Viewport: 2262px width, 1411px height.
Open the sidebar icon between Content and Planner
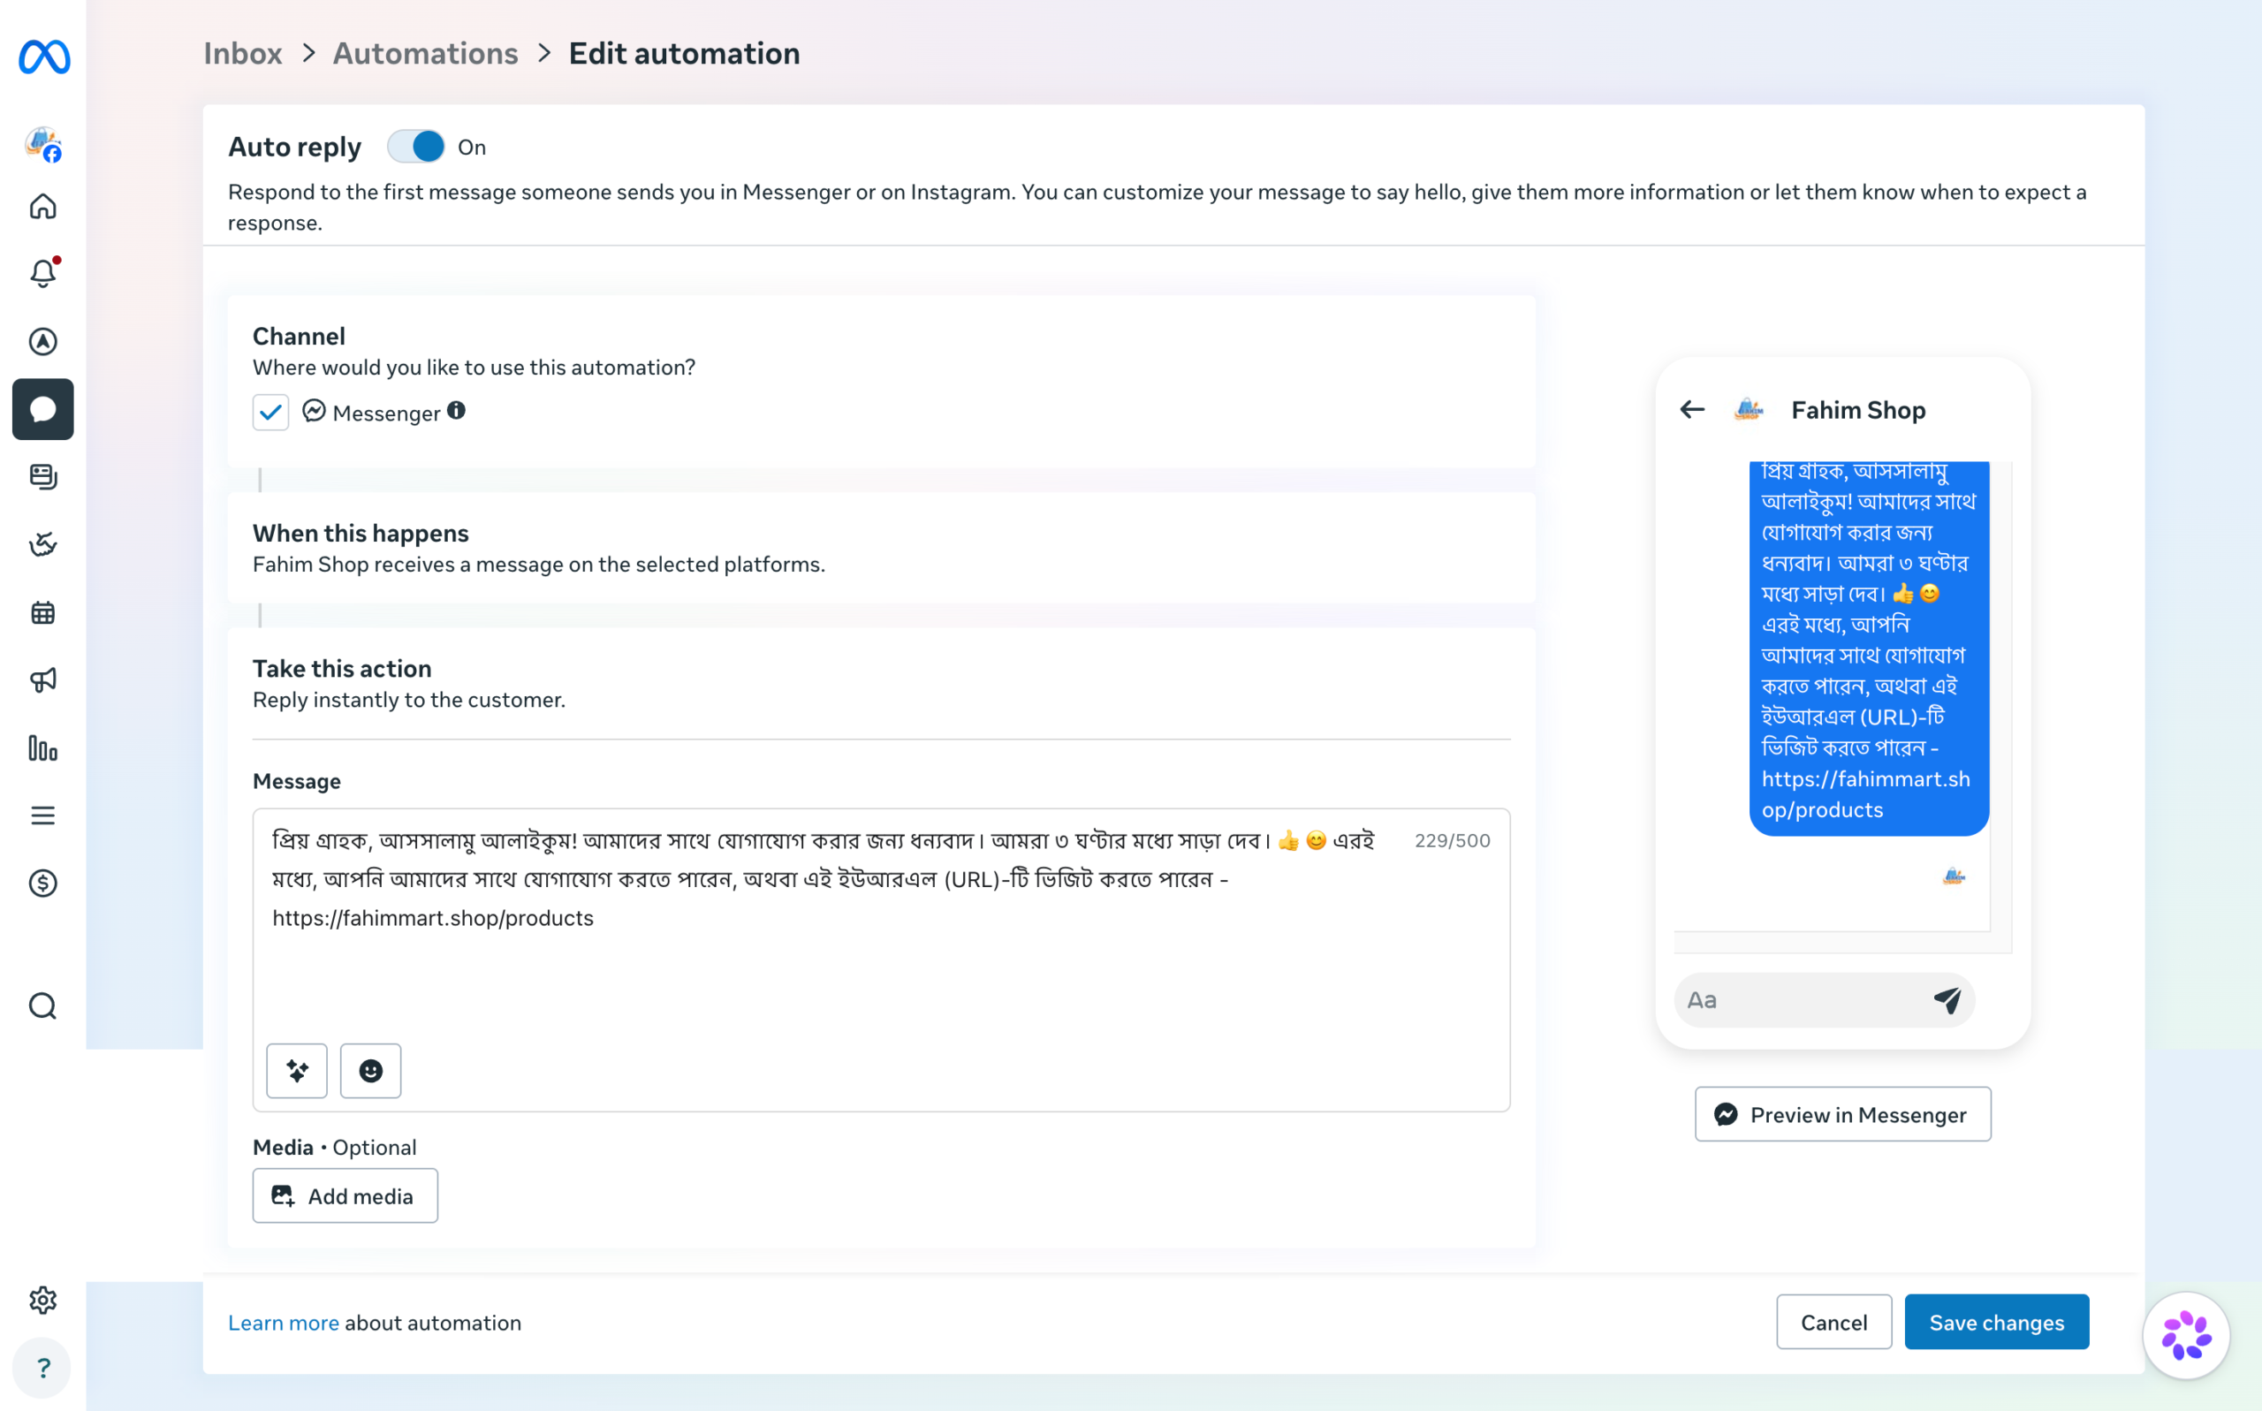[43, 544]
